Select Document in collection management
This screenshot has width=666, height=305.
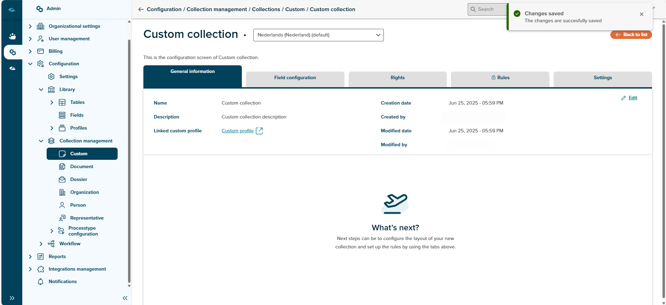coord(81,166)
